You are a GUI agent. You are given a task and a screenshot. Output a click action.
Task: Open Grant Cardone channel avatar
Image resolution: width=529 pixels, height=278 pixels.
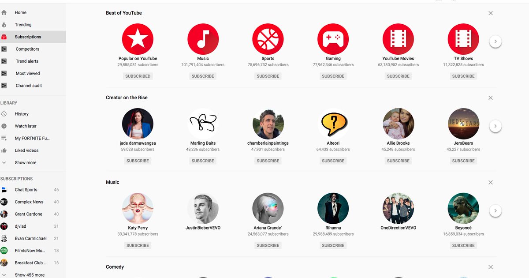point(4,214)
